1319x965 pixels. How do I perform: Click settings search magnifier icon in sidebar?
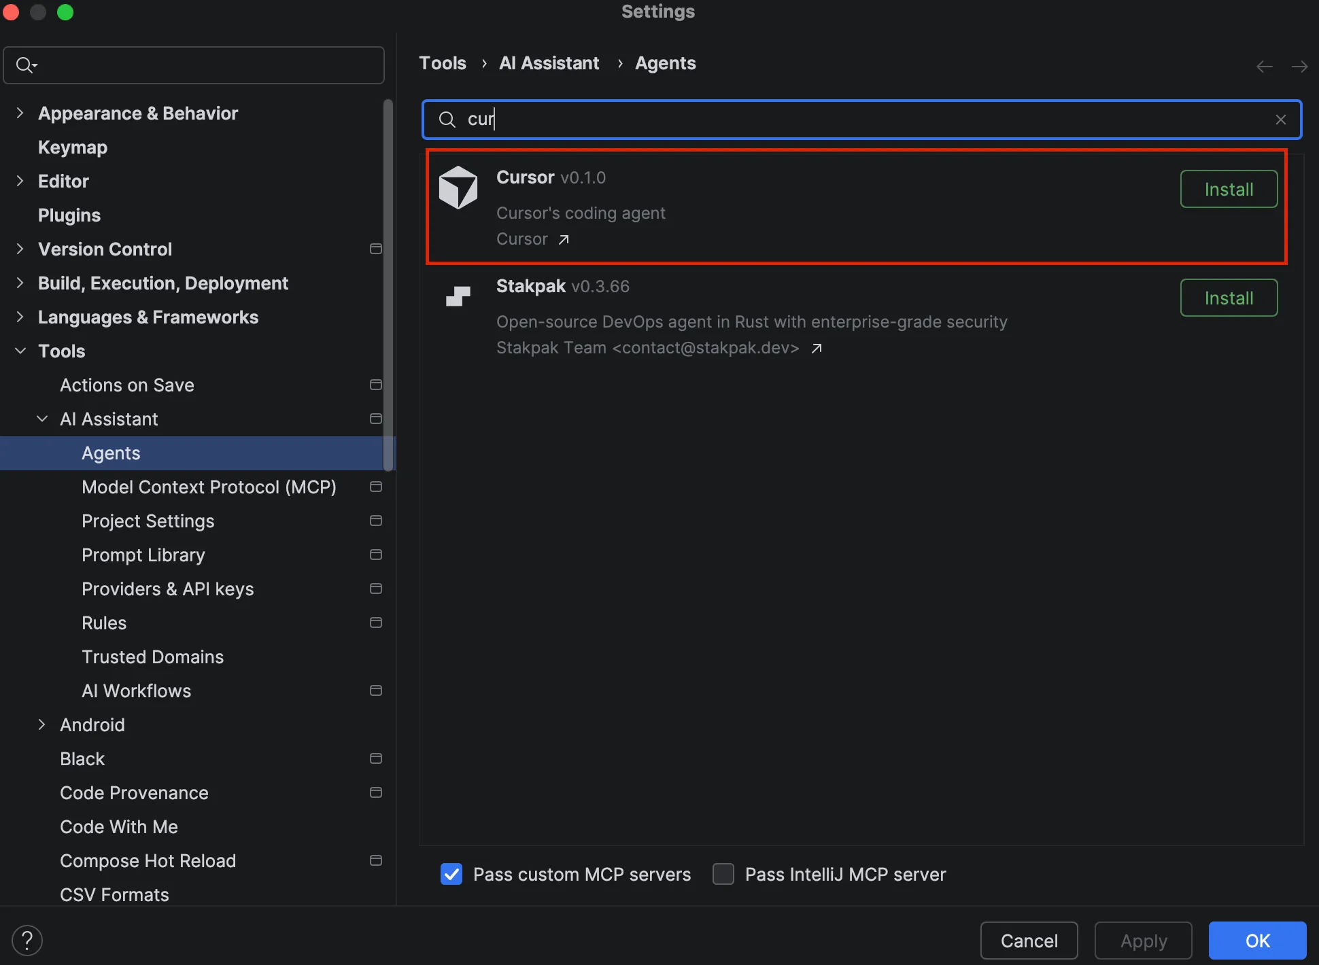pyautogui.click(x=25, y=65)
